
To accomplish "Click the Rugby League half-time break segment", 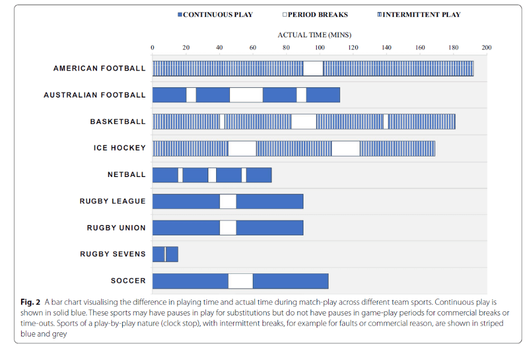I will pos(228,201).
